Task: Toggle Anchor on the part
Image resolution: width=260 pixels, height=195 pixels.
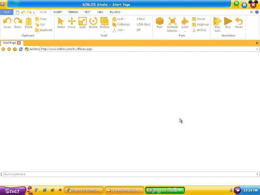Action: (199, 30)
